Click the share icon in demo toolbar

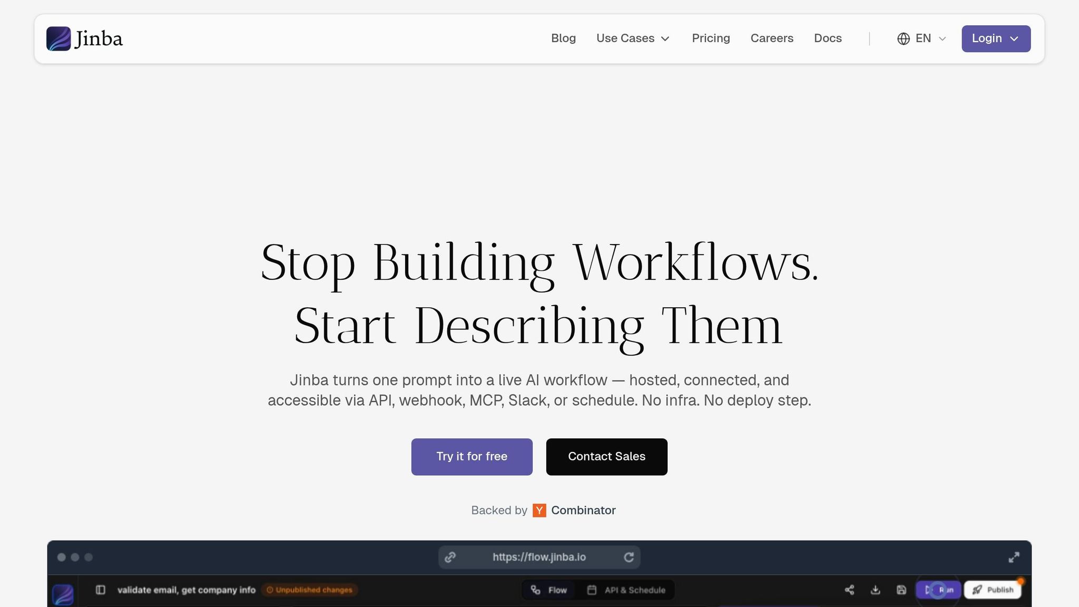849,590
